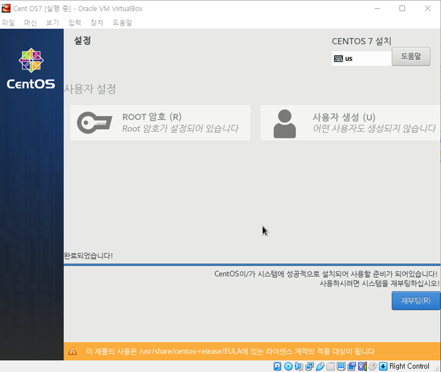441x372 pixels.
Task: Click the Right Control host key label
Action: point(409,366)
